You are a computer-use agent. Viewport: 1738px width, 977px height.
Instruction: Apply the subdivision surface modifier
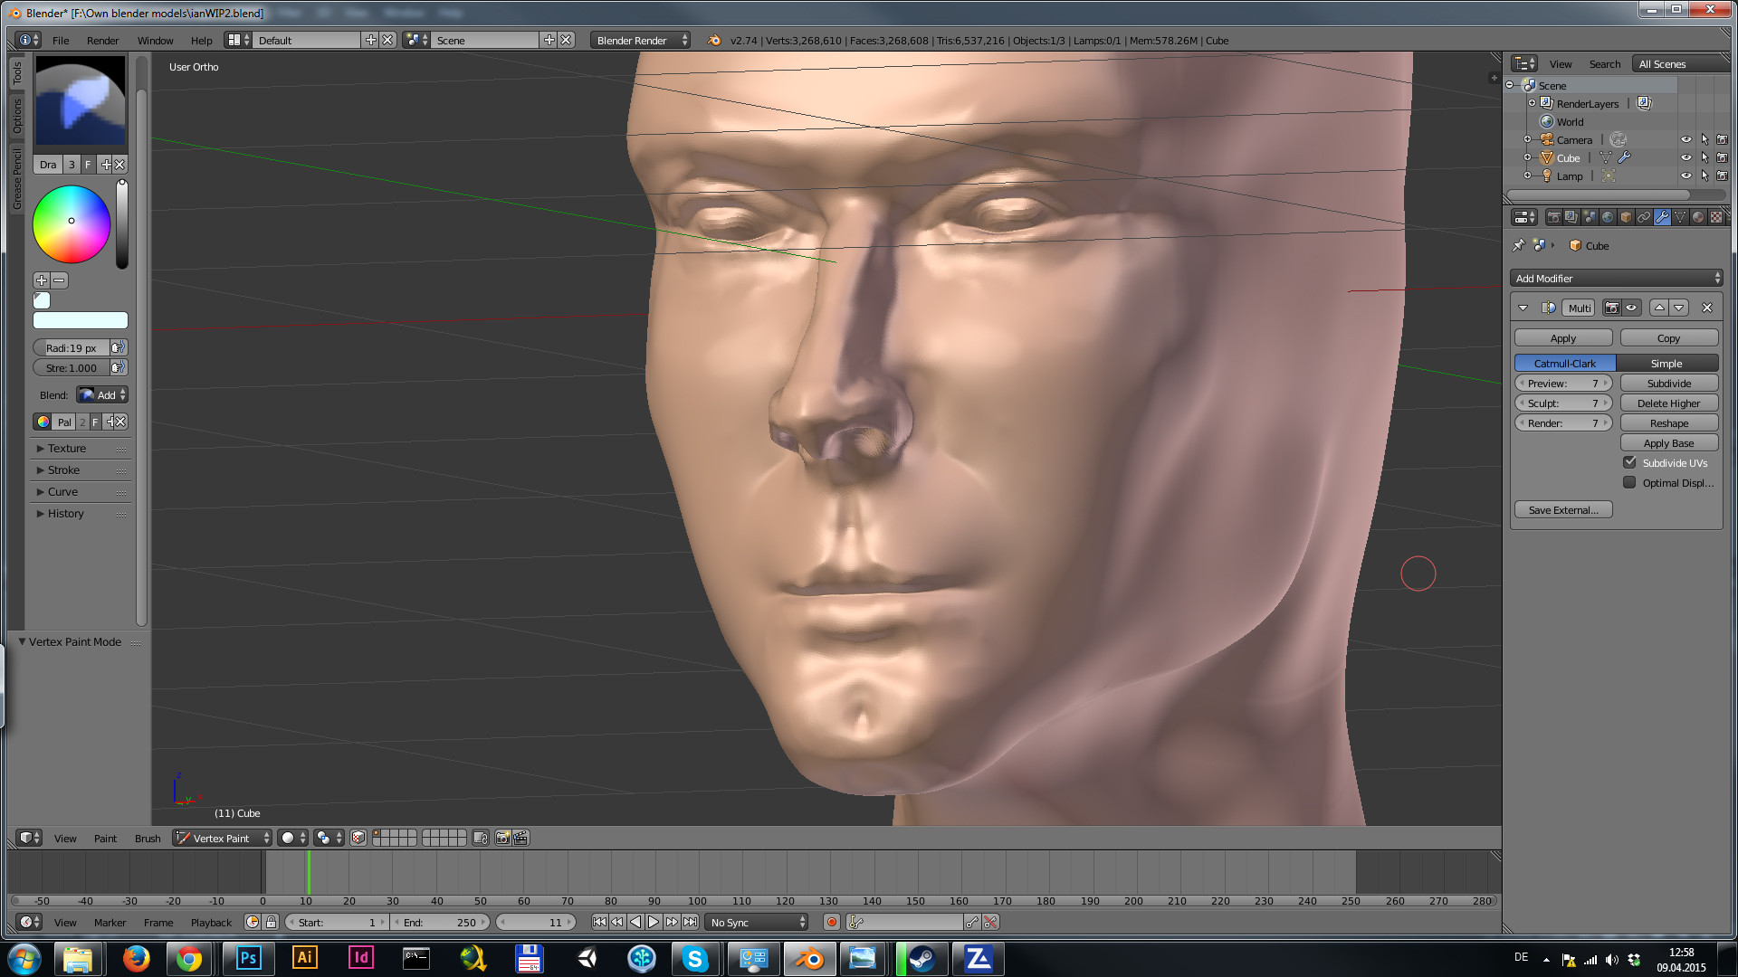[x=1563, y=337]
